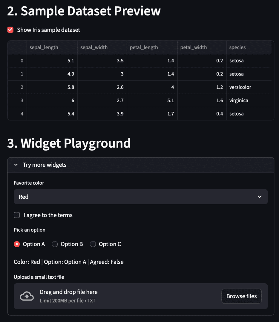Choose the Option C radio button
This screenshot has width=279, height=322.
(93, 244)
